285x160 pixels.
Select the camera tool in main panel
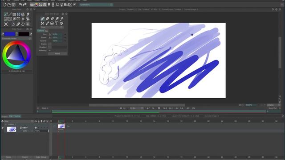pyautogui.click(x=28, y=19)
